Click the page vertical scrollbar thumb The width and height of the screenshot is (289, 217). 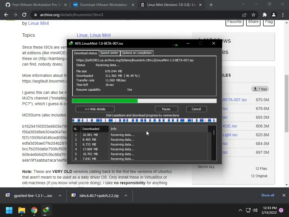click(x=286, y=103)
